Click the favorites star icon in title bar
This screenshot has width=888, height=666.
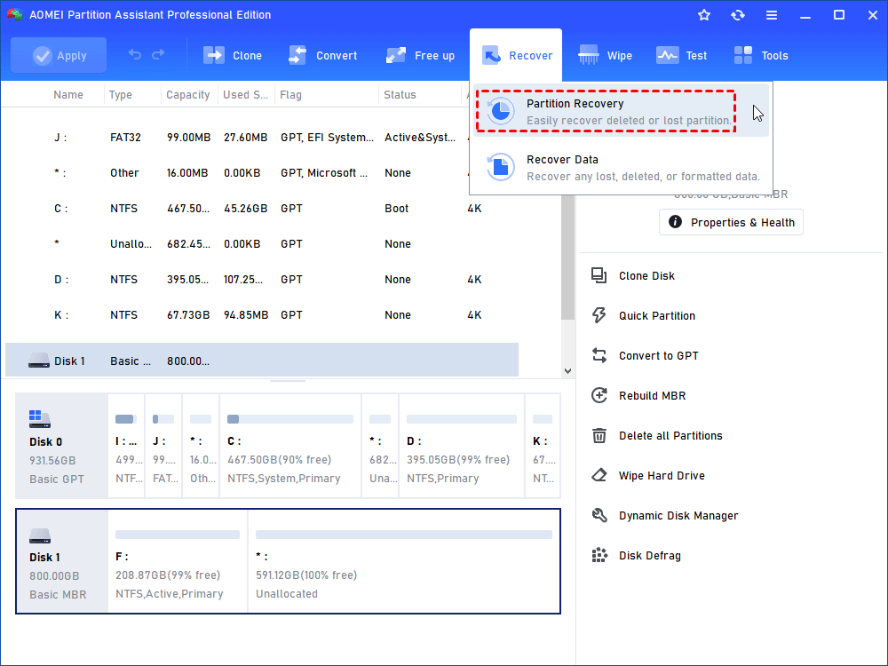(x=704, y=15)
